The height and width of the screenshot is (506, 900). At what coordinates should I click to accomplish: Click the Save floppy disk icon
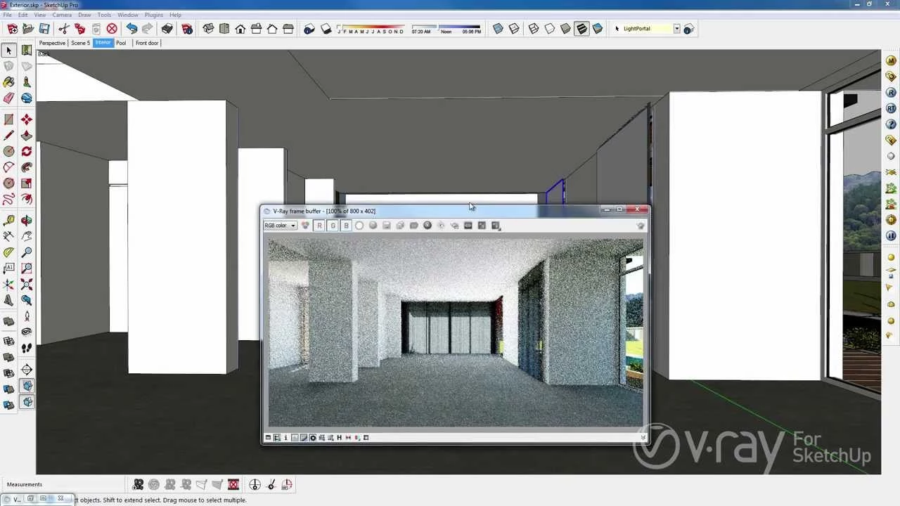pos(44,29)
